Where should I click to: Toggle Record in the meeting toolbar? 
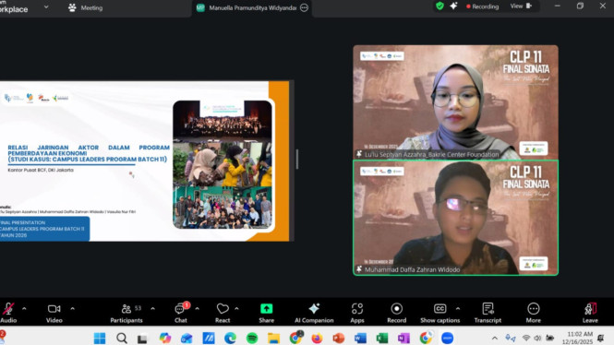coord(397,313)
